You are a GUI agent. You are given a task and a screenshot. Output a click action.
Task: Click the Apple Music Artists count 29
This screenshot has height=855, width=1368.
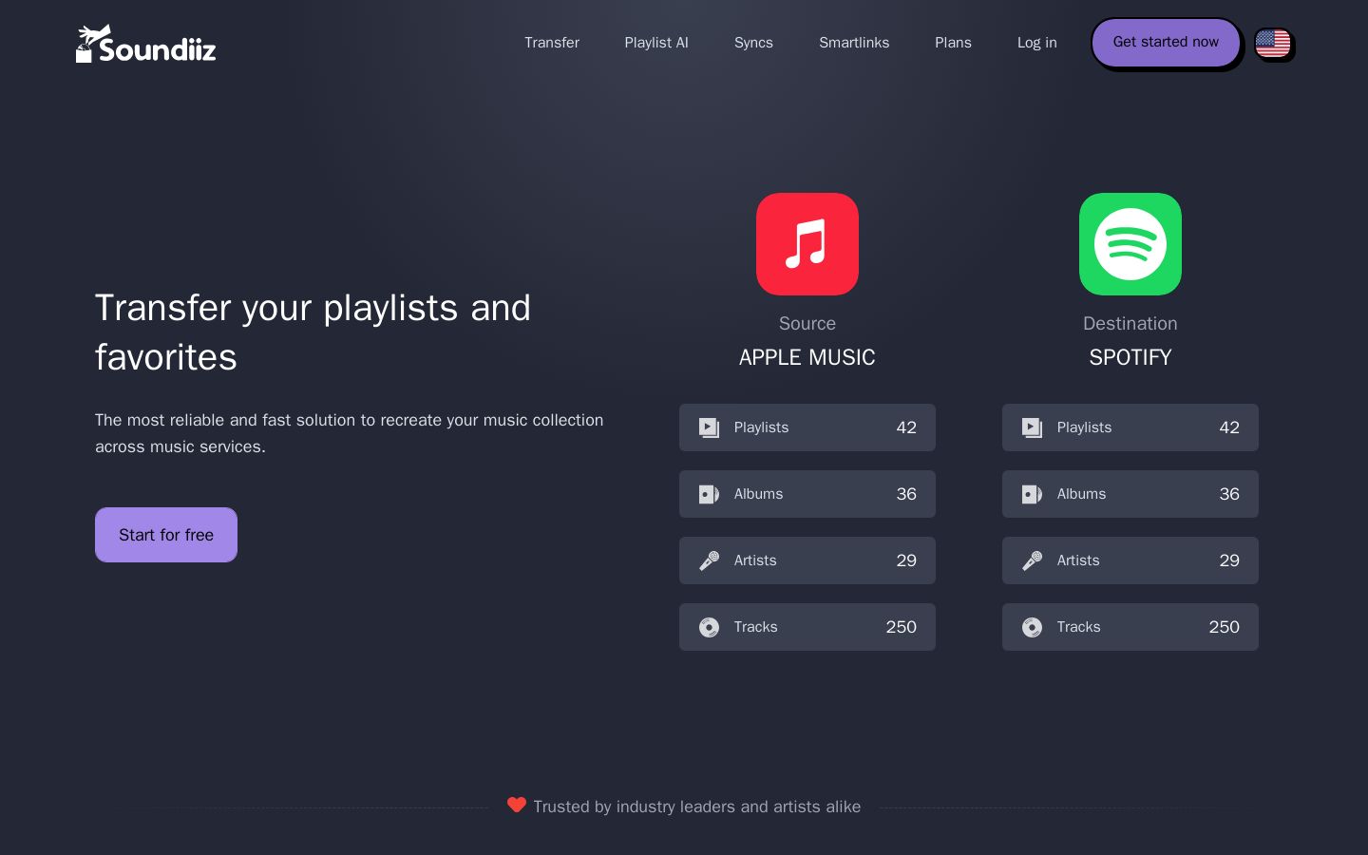(906, 560)
